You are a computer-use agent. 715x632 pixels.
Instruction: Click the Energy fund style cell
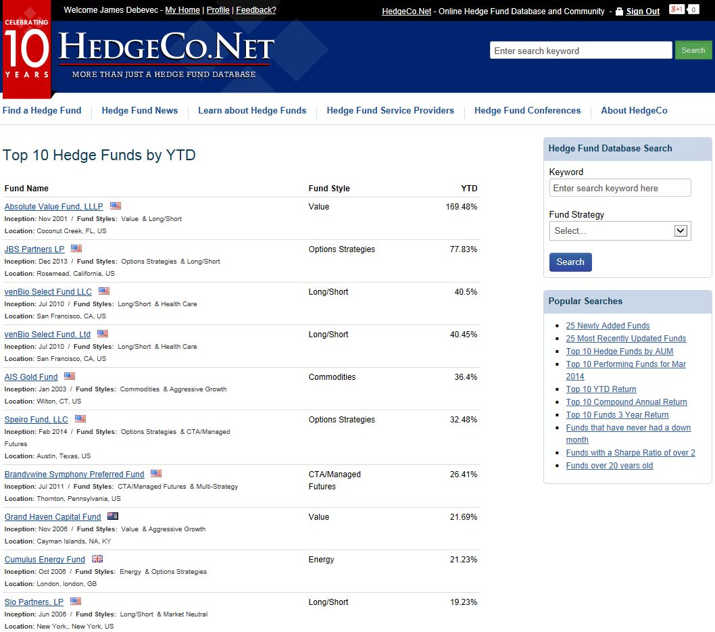(322, 560)
